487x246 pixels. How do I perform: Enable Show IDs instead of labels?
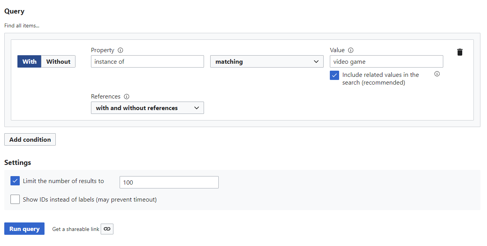pyautogui.click(x=15, y=199)
